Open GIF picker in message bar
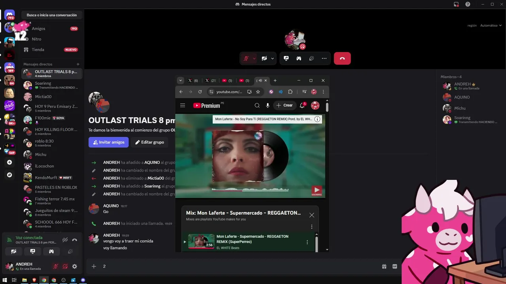The width and height of the screenshot is (506, 284). 395,267
